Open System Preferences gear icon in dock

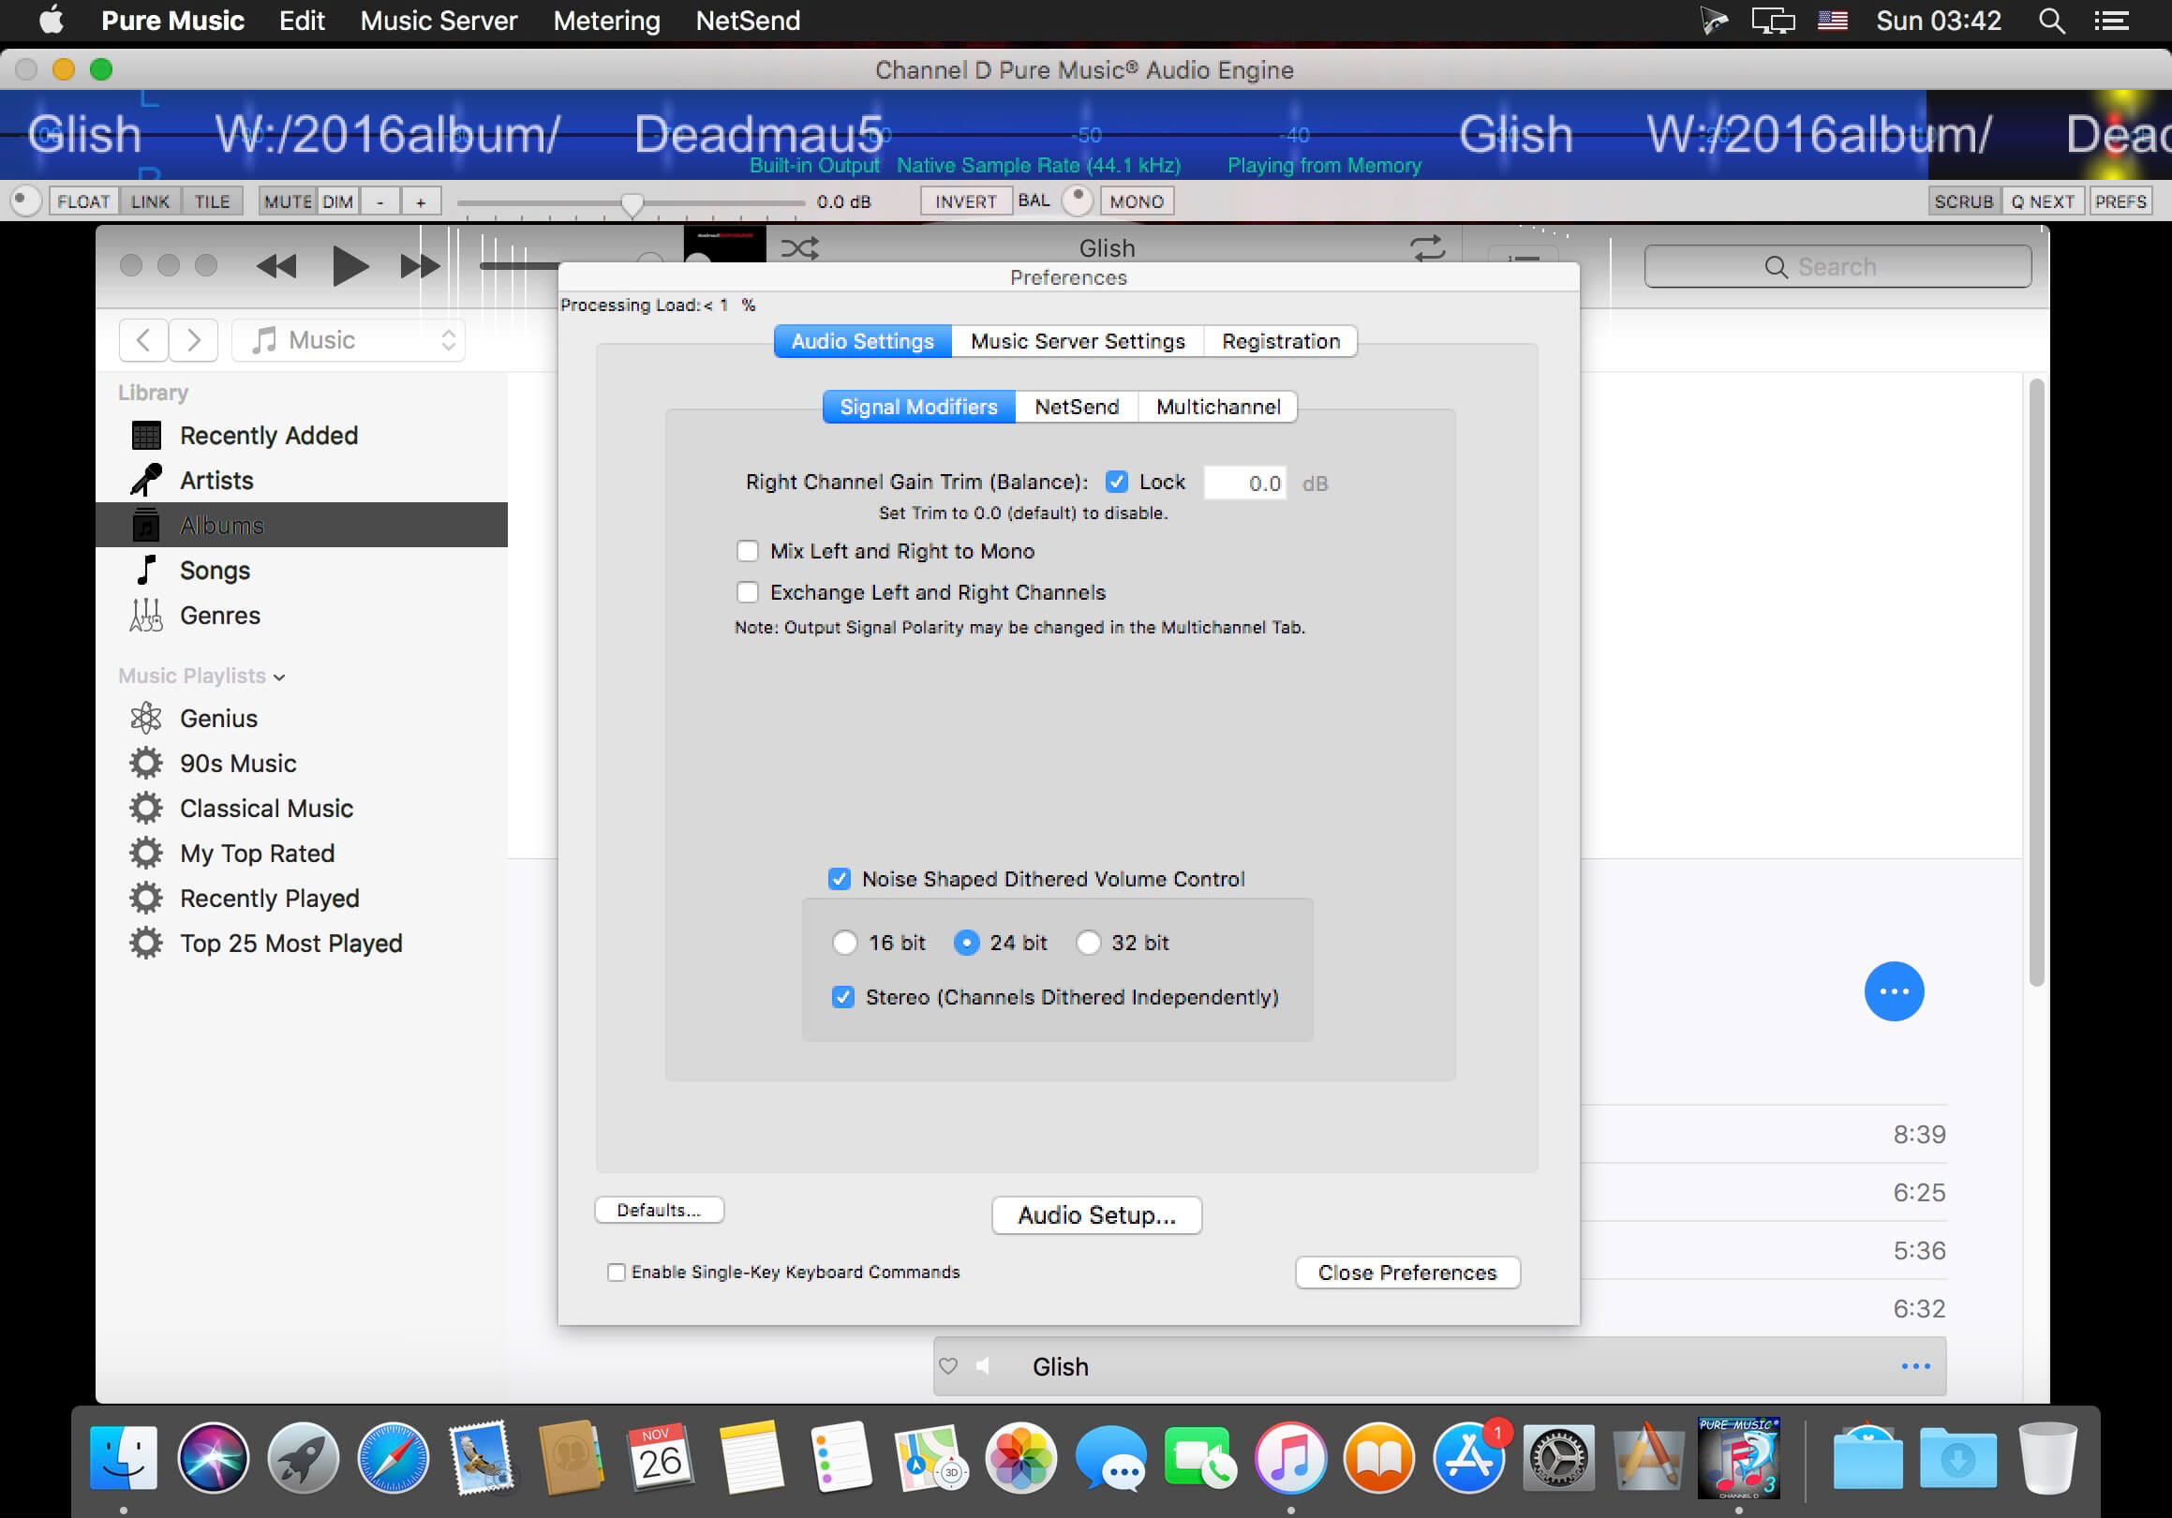1559,1456
